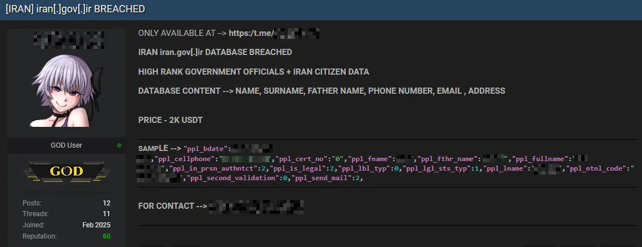Viewport: 642px width, 247px height.
Task: Click the 'HIGH RANK GOVERNMENT OFFICIALS' line
Action: pyautogui.click(x=253, y=72)
